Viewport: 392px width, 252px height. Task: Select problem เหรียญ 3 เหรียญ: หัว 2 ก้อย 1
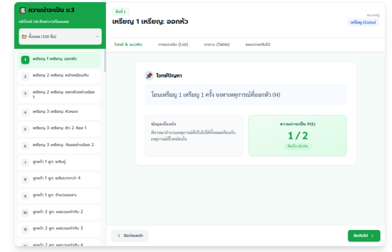pos(59,129)
